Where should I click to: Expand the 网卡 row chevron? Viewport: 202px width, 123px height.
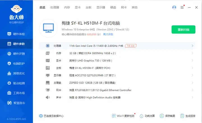pos(192,90)
